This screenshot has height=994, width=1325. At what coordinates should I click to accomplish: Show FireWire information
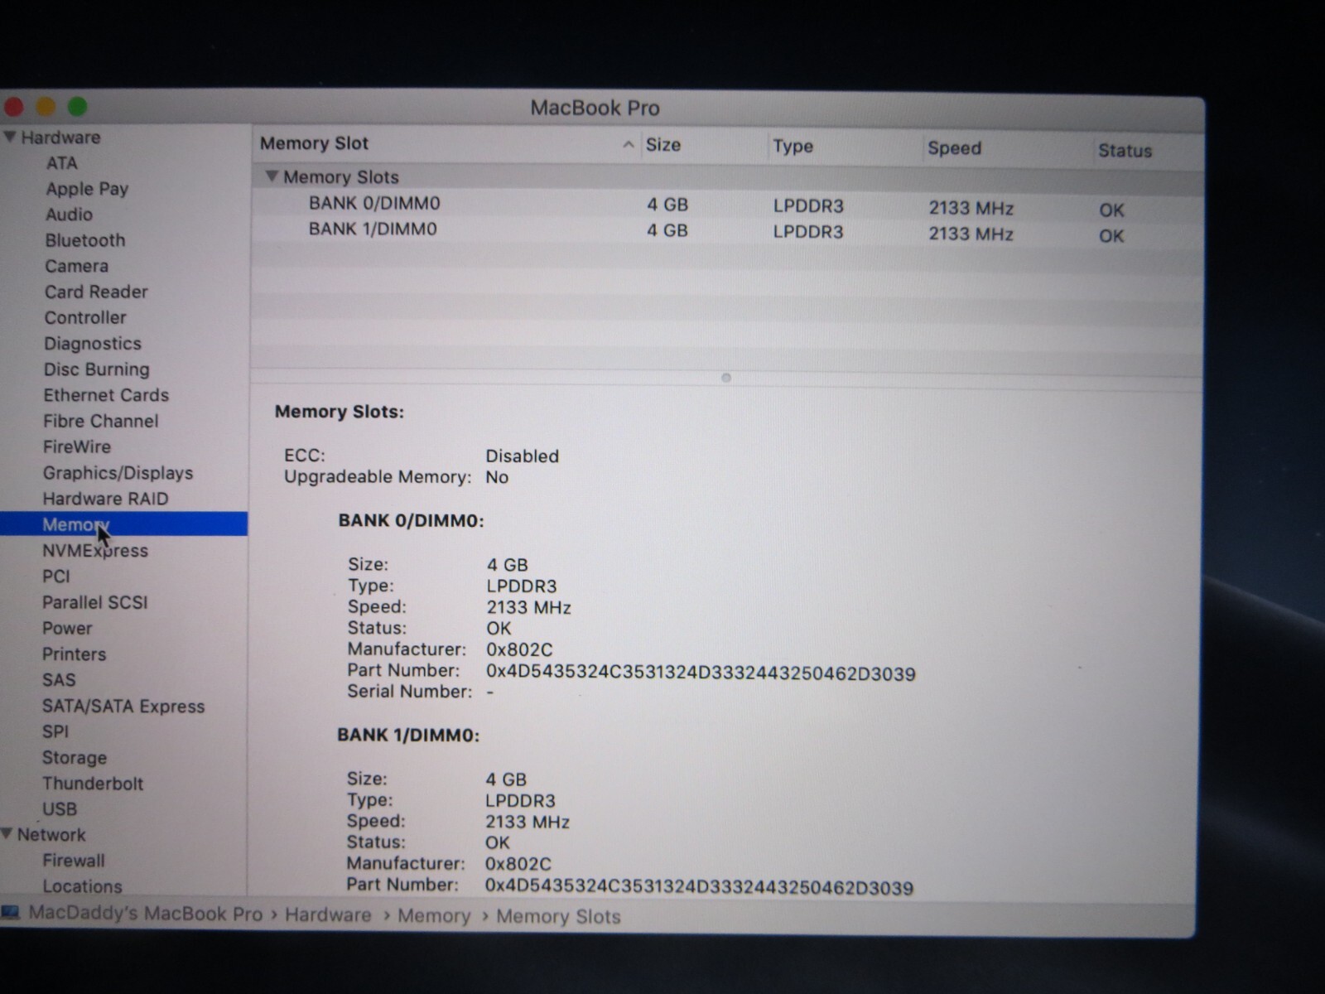pyautogui.click(x=77, y=446)
